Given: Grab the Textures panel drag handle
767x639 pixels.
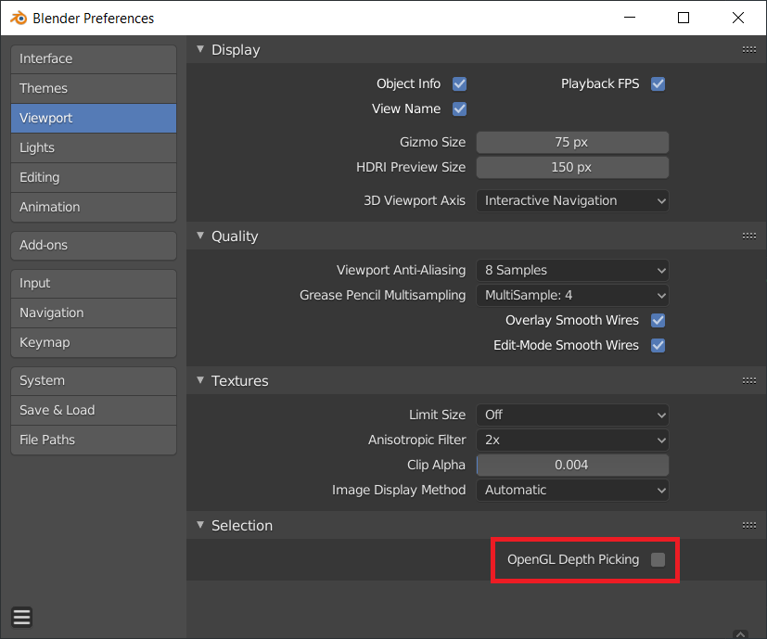Looking at the screenshot, I should tap(748, 380).
